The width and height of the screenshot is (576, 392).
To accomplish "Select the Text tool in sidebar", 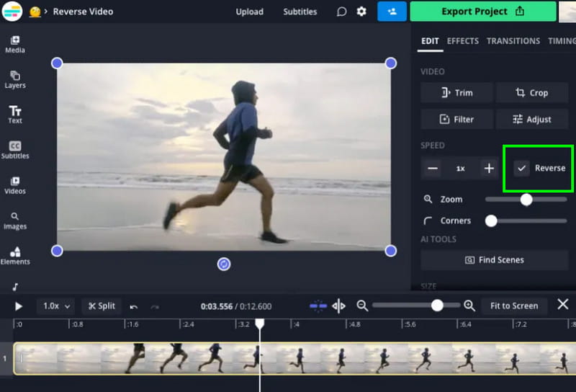I will tap(14, 114).
